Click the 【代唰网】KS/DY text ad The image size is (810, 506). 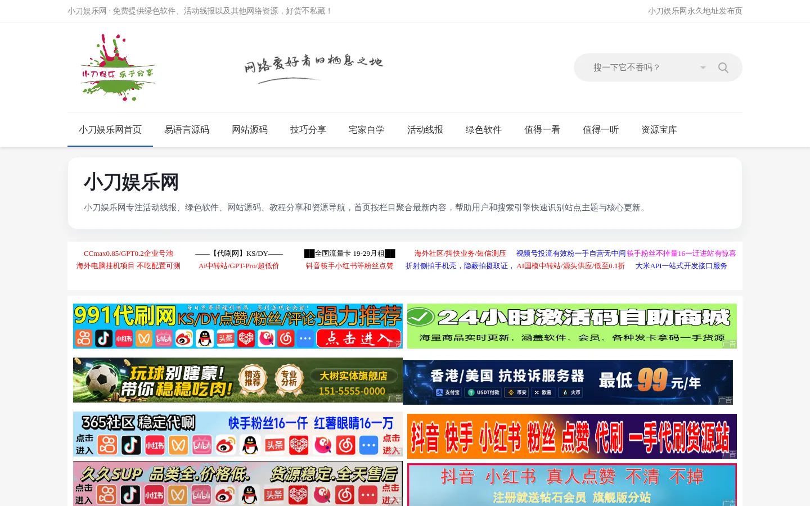(239, 254)
